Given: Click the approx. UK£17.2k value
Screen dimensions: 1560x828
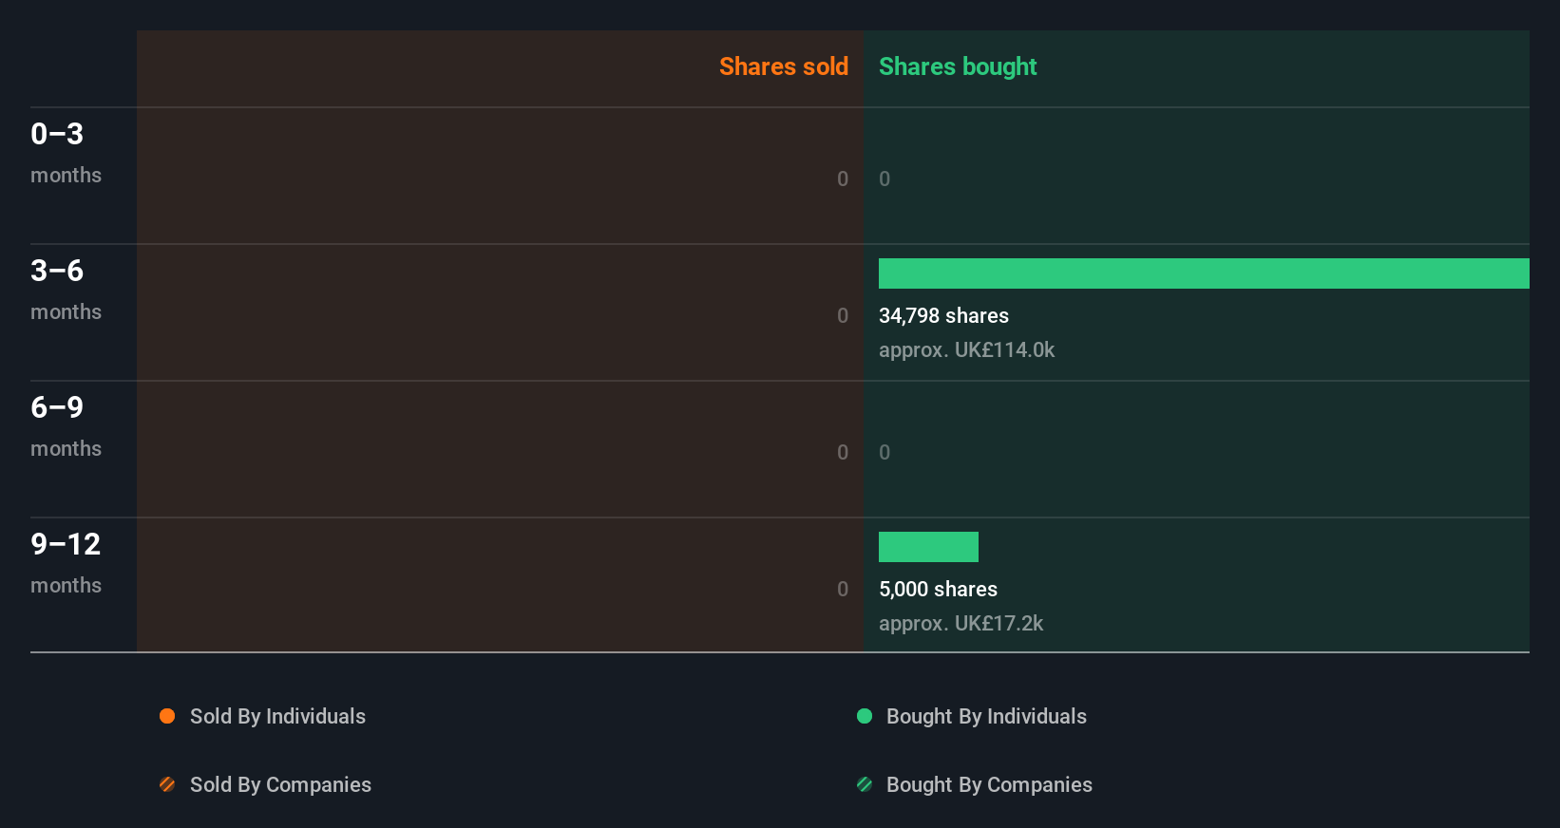Looking at the screenshot, I should [x=961, y=623].
